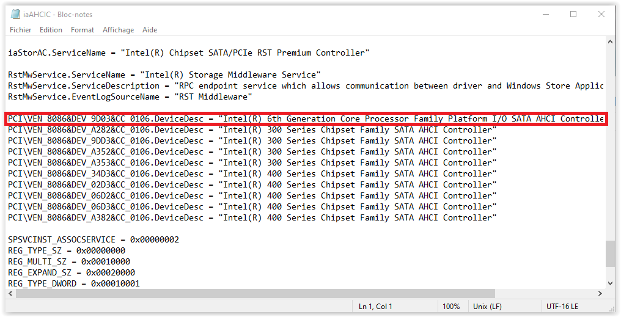The image size is (621, 317).
Task: Click the DEV_A353 300 Series line
Action: coord(252,162)
